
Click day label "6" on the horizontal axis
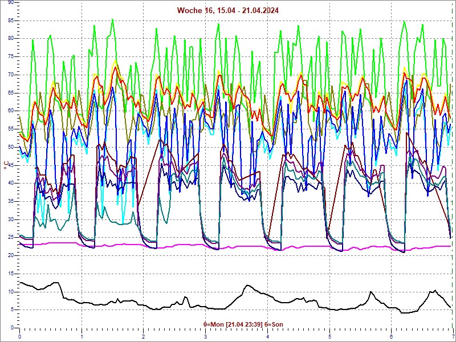(392, 337)
